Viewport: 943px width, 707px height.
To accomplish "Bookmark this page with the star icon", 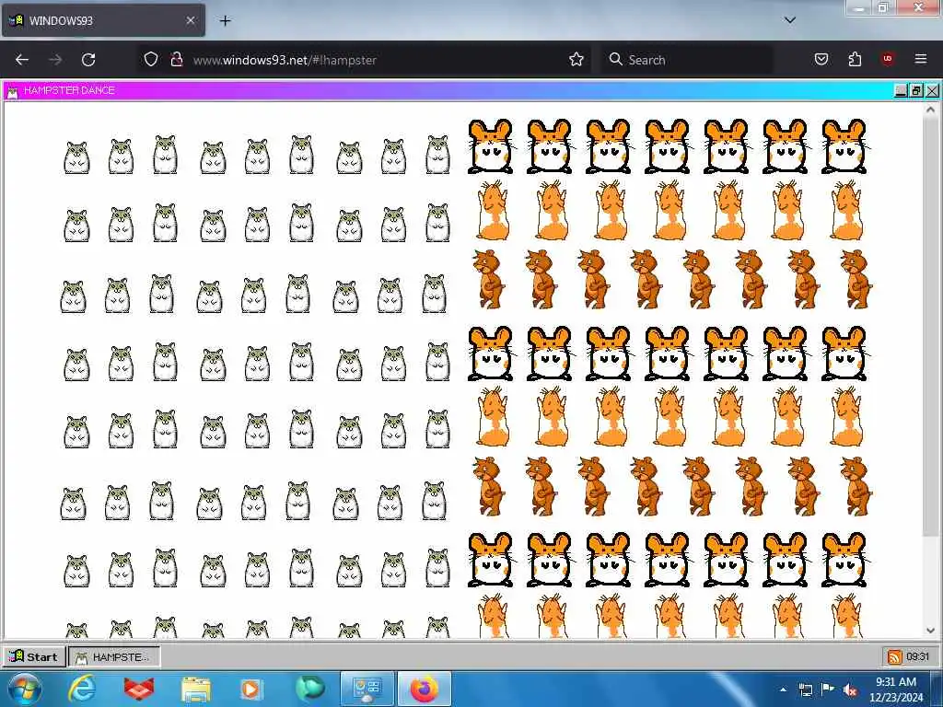I will tap(576, 59).
